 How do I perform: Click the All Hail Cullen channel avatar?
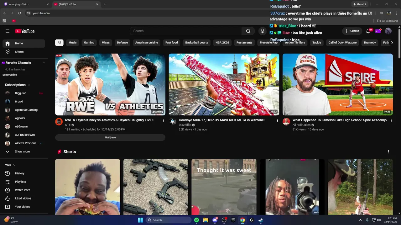click(x=286, y=122)
